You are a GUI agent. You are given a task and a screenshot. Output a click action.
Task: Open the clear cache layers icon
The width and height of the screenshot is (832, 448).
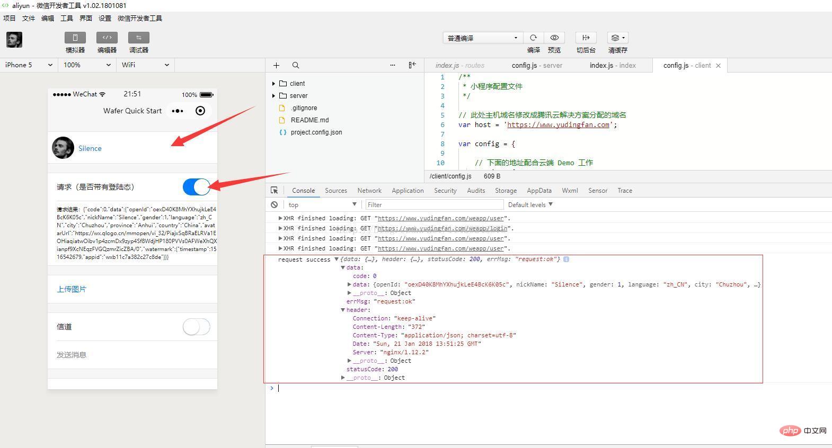[x=617, y=38]
